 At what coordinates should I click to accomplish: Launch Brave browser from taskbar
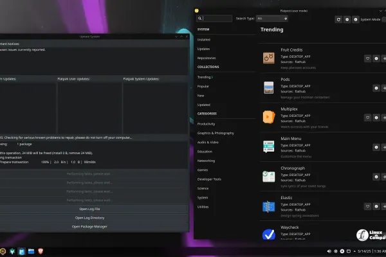click(41, 251)
